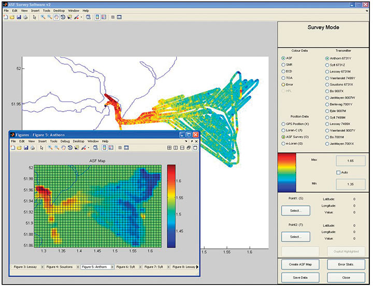373x287 pixels.
Task: Click the Save icon in main toolbar
Action: pyautogui.click(x=19, y=17)
